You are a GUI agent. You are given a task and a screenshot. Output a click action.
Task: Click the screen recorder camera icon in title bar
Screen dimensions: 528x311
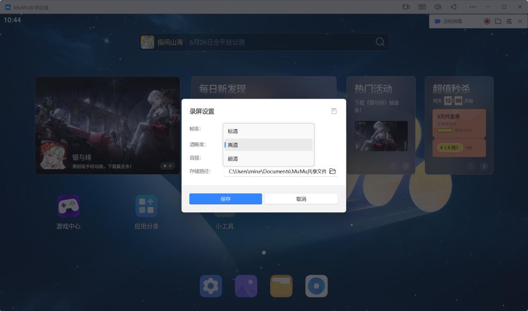pos(406,7)
